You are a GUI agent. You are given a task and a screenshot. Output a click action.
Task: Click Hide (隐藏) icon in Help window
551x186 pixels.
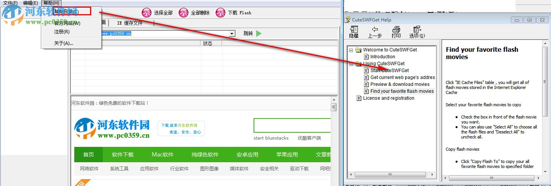354,30
